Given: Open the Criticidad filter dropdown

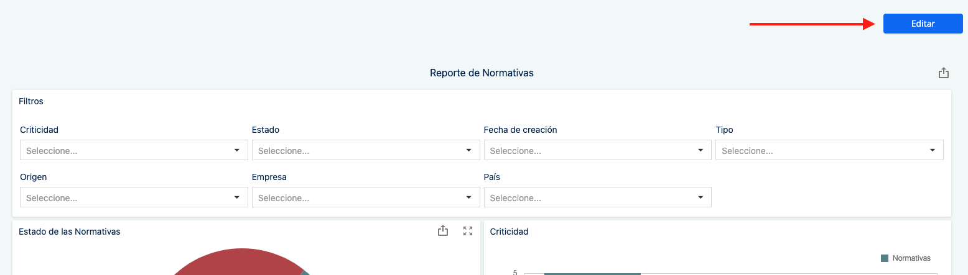Looking at the screenshot, I should [x=134, y=150].
